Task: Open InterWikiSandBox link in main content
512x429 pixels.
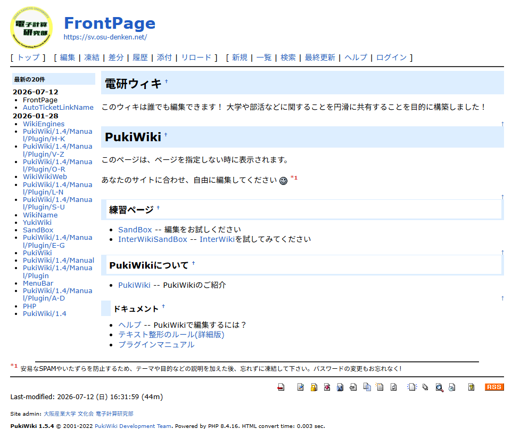Action: click(153, 239)
